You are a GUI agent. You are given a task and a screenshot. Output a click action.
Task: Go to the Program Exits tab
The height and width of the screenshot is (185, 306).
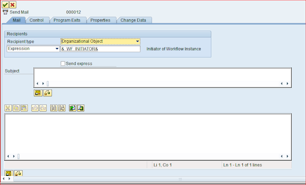[67, 20]
